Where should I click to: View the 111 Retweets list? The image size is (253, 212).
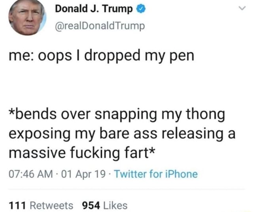41,206
